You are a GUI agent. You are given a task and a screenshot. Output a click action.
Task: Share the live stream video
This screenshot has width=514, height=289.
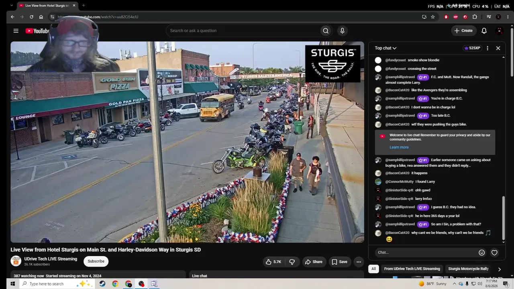tap(313, 262)
